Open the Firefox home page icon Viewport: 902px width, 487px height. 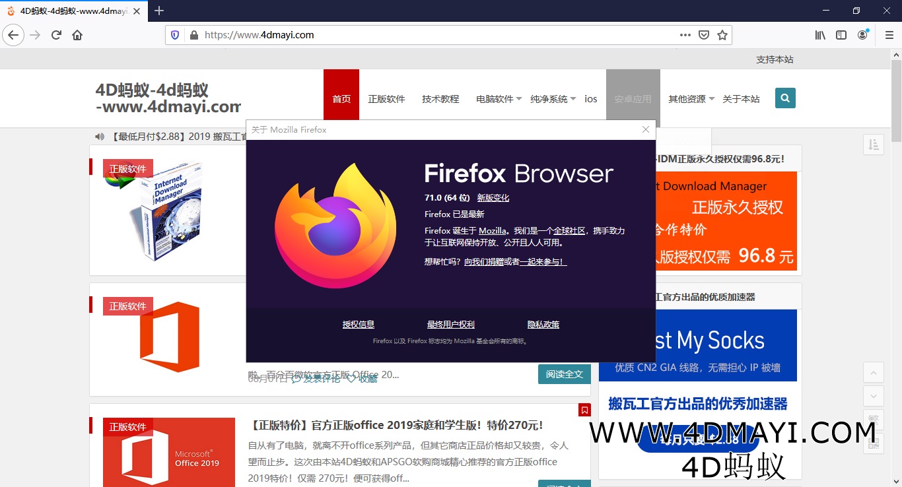click(77, 35)
